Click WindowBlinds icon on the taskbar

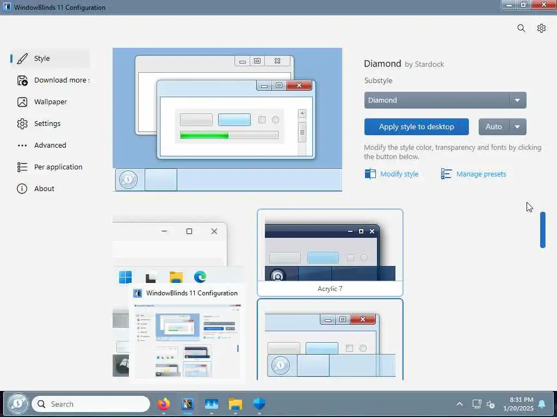(188, 404)
